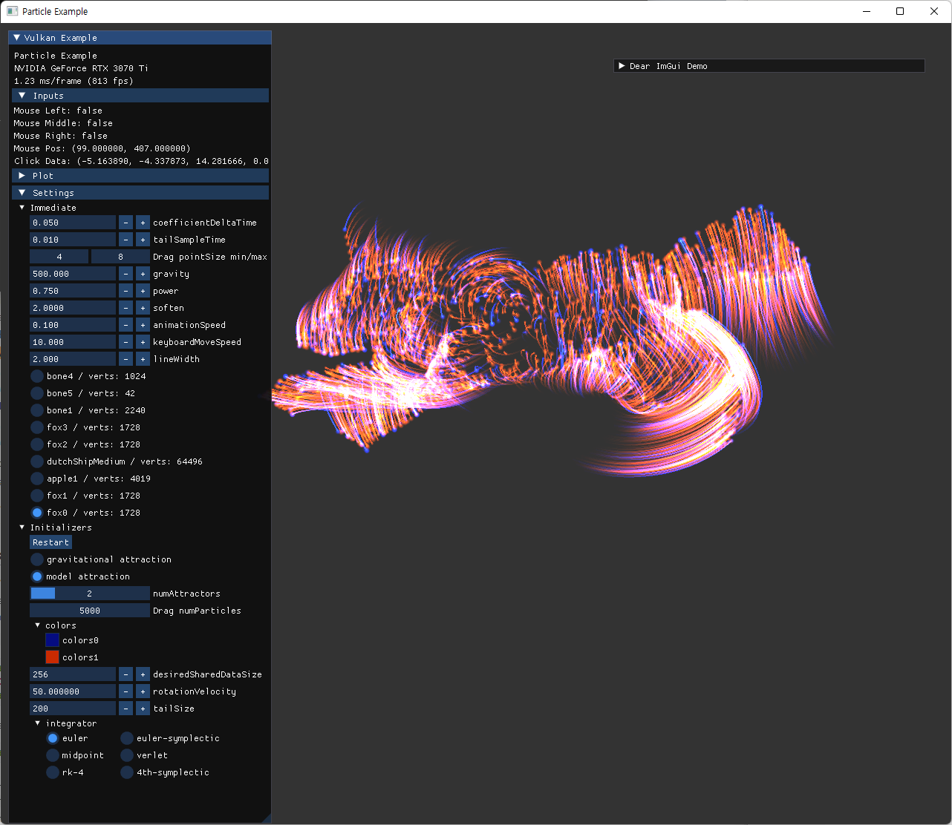
Task: Decrease tailSize with minus button
Action: coord(125,709)
